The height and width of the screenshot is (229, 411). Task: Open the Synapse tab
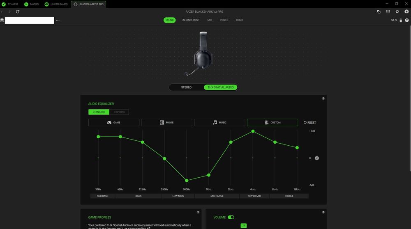tap(10, 4)
